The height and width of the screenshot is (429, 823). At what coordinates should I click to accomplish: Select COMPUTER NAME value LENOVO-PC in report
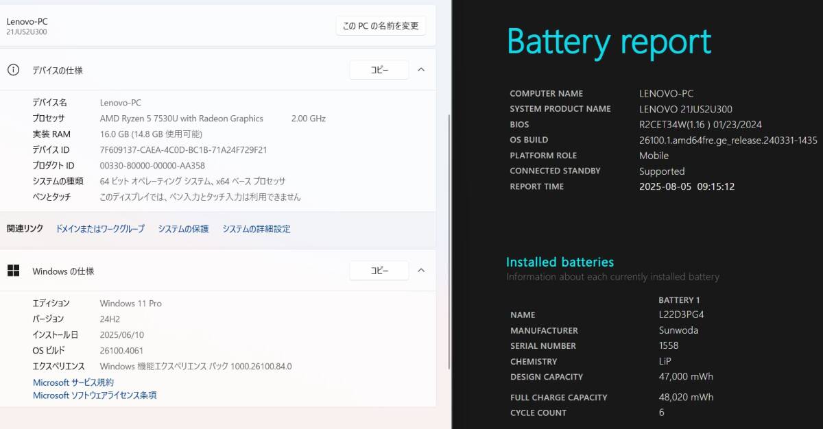click(x=666, y=93)
